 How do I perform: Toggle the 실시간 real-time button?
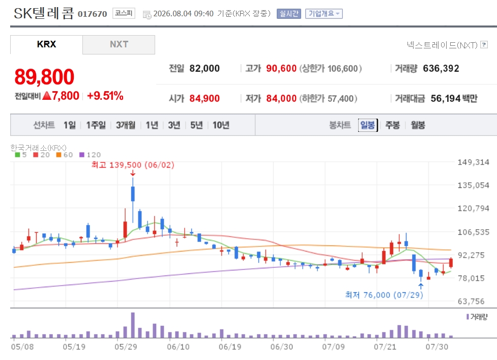(288, 14)
